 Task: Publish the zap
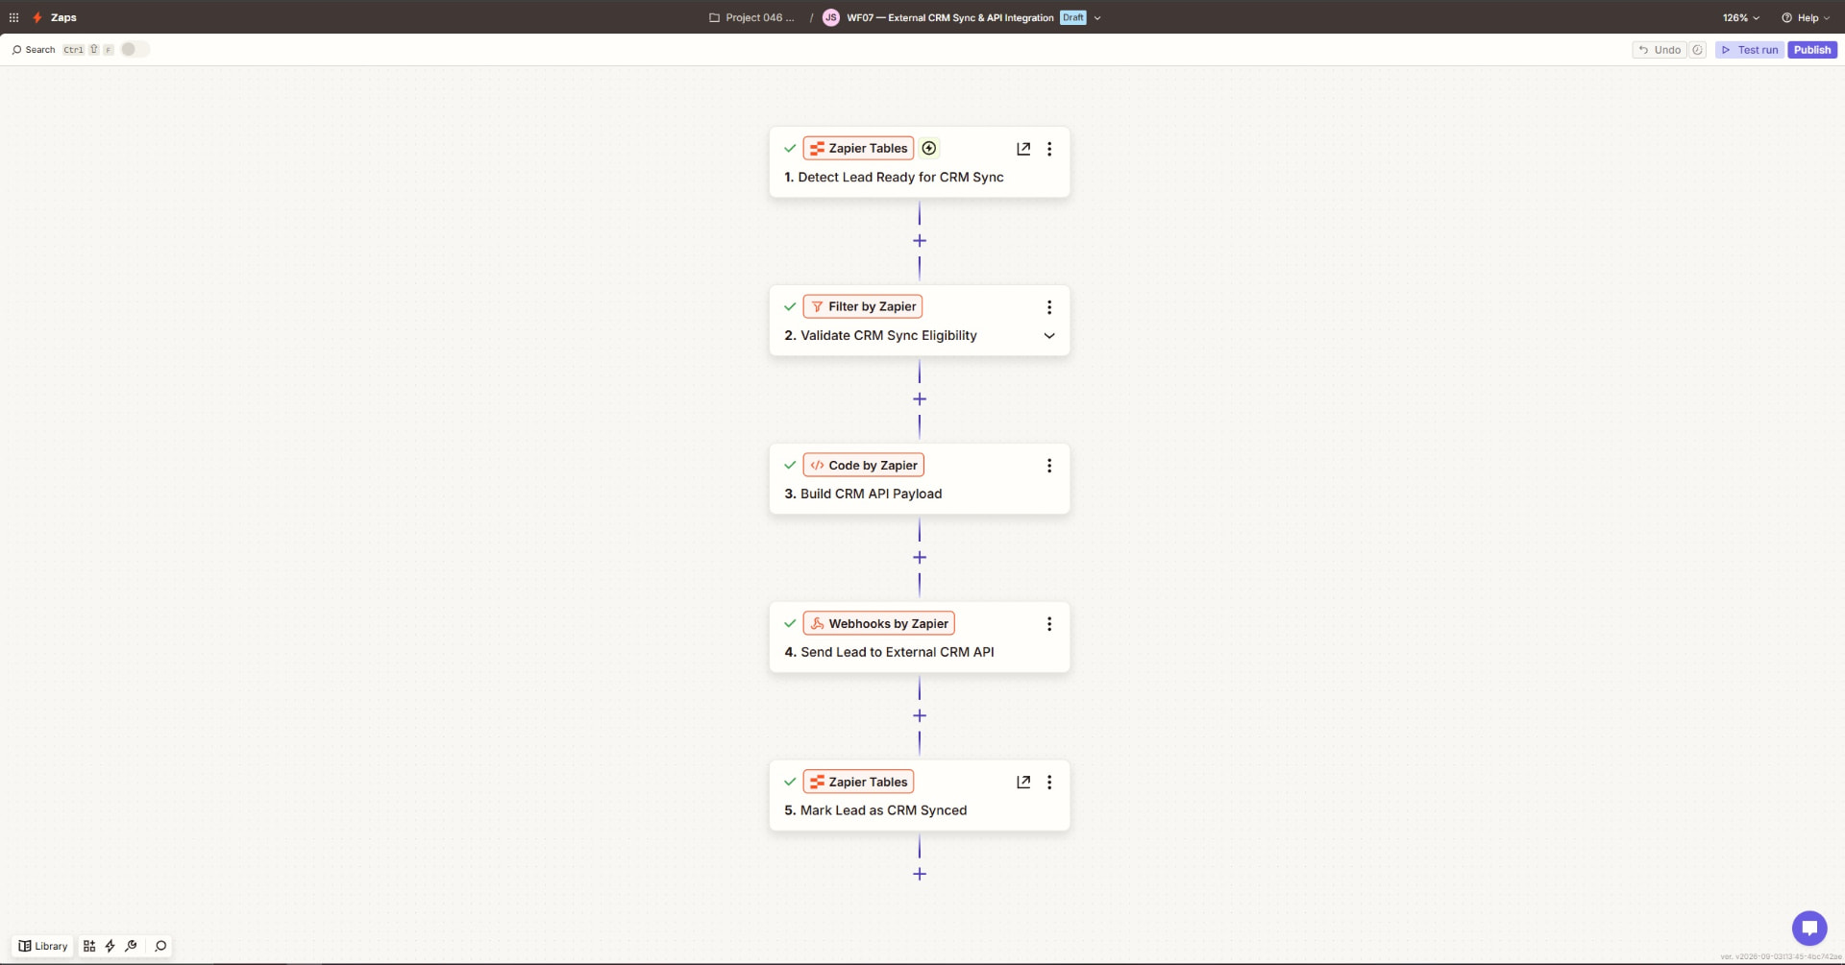point(1812,50)
